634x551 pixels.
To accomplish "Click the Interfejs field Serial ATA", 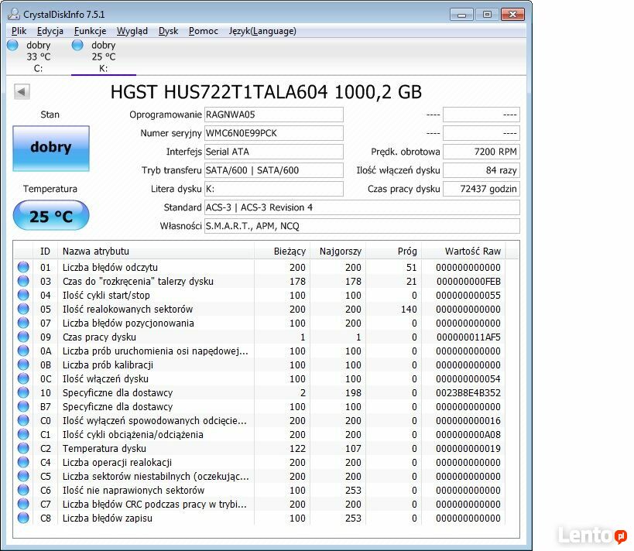I will click(274, 152).
